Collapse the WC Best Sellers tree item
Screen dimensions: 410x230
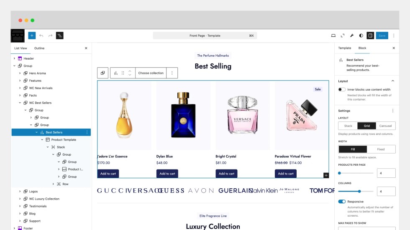coord(20,103)
